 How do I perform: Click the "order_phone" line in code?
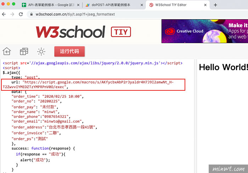[41, 117]
